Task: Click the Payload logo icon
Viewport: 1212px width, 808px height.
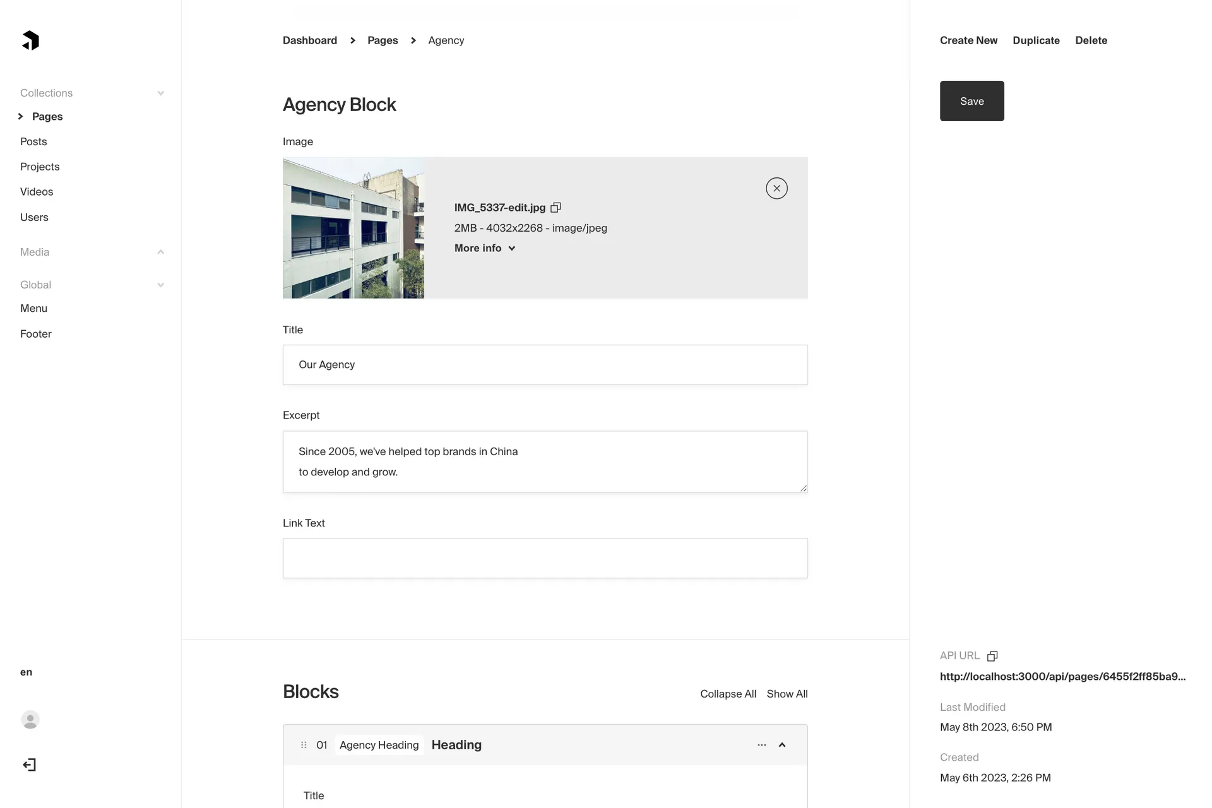Action: click(x=30, y=40)
